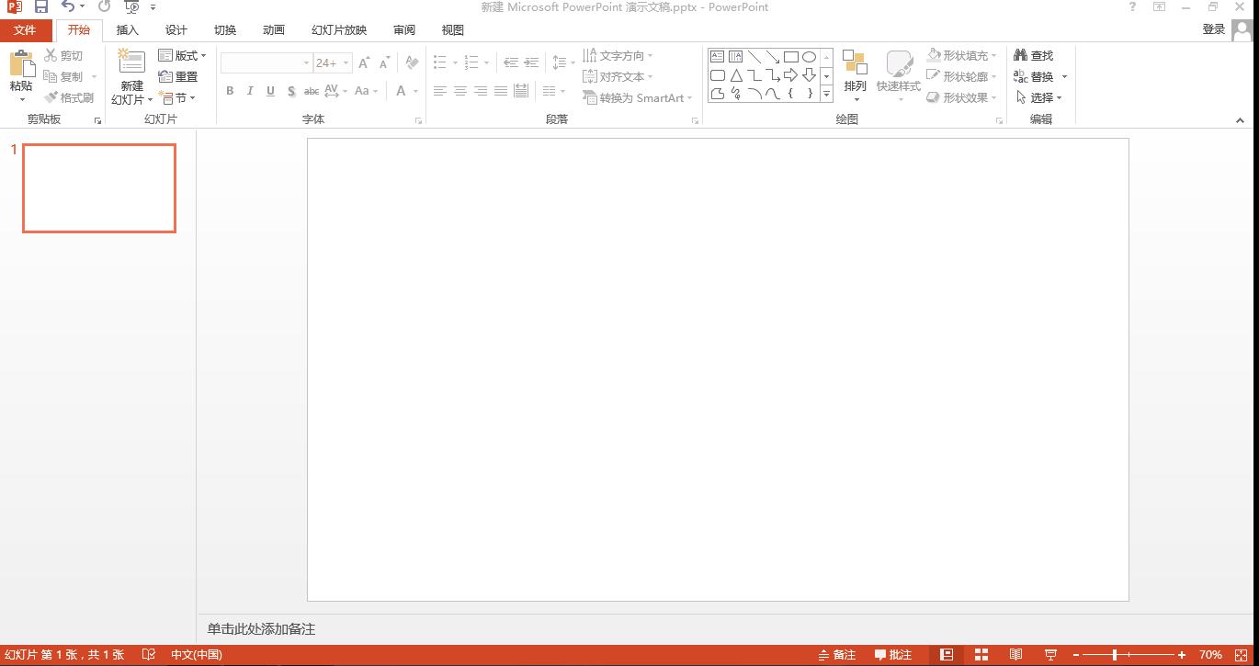
Task: Click the Sign in link
Action: (x=1214, y=29)
